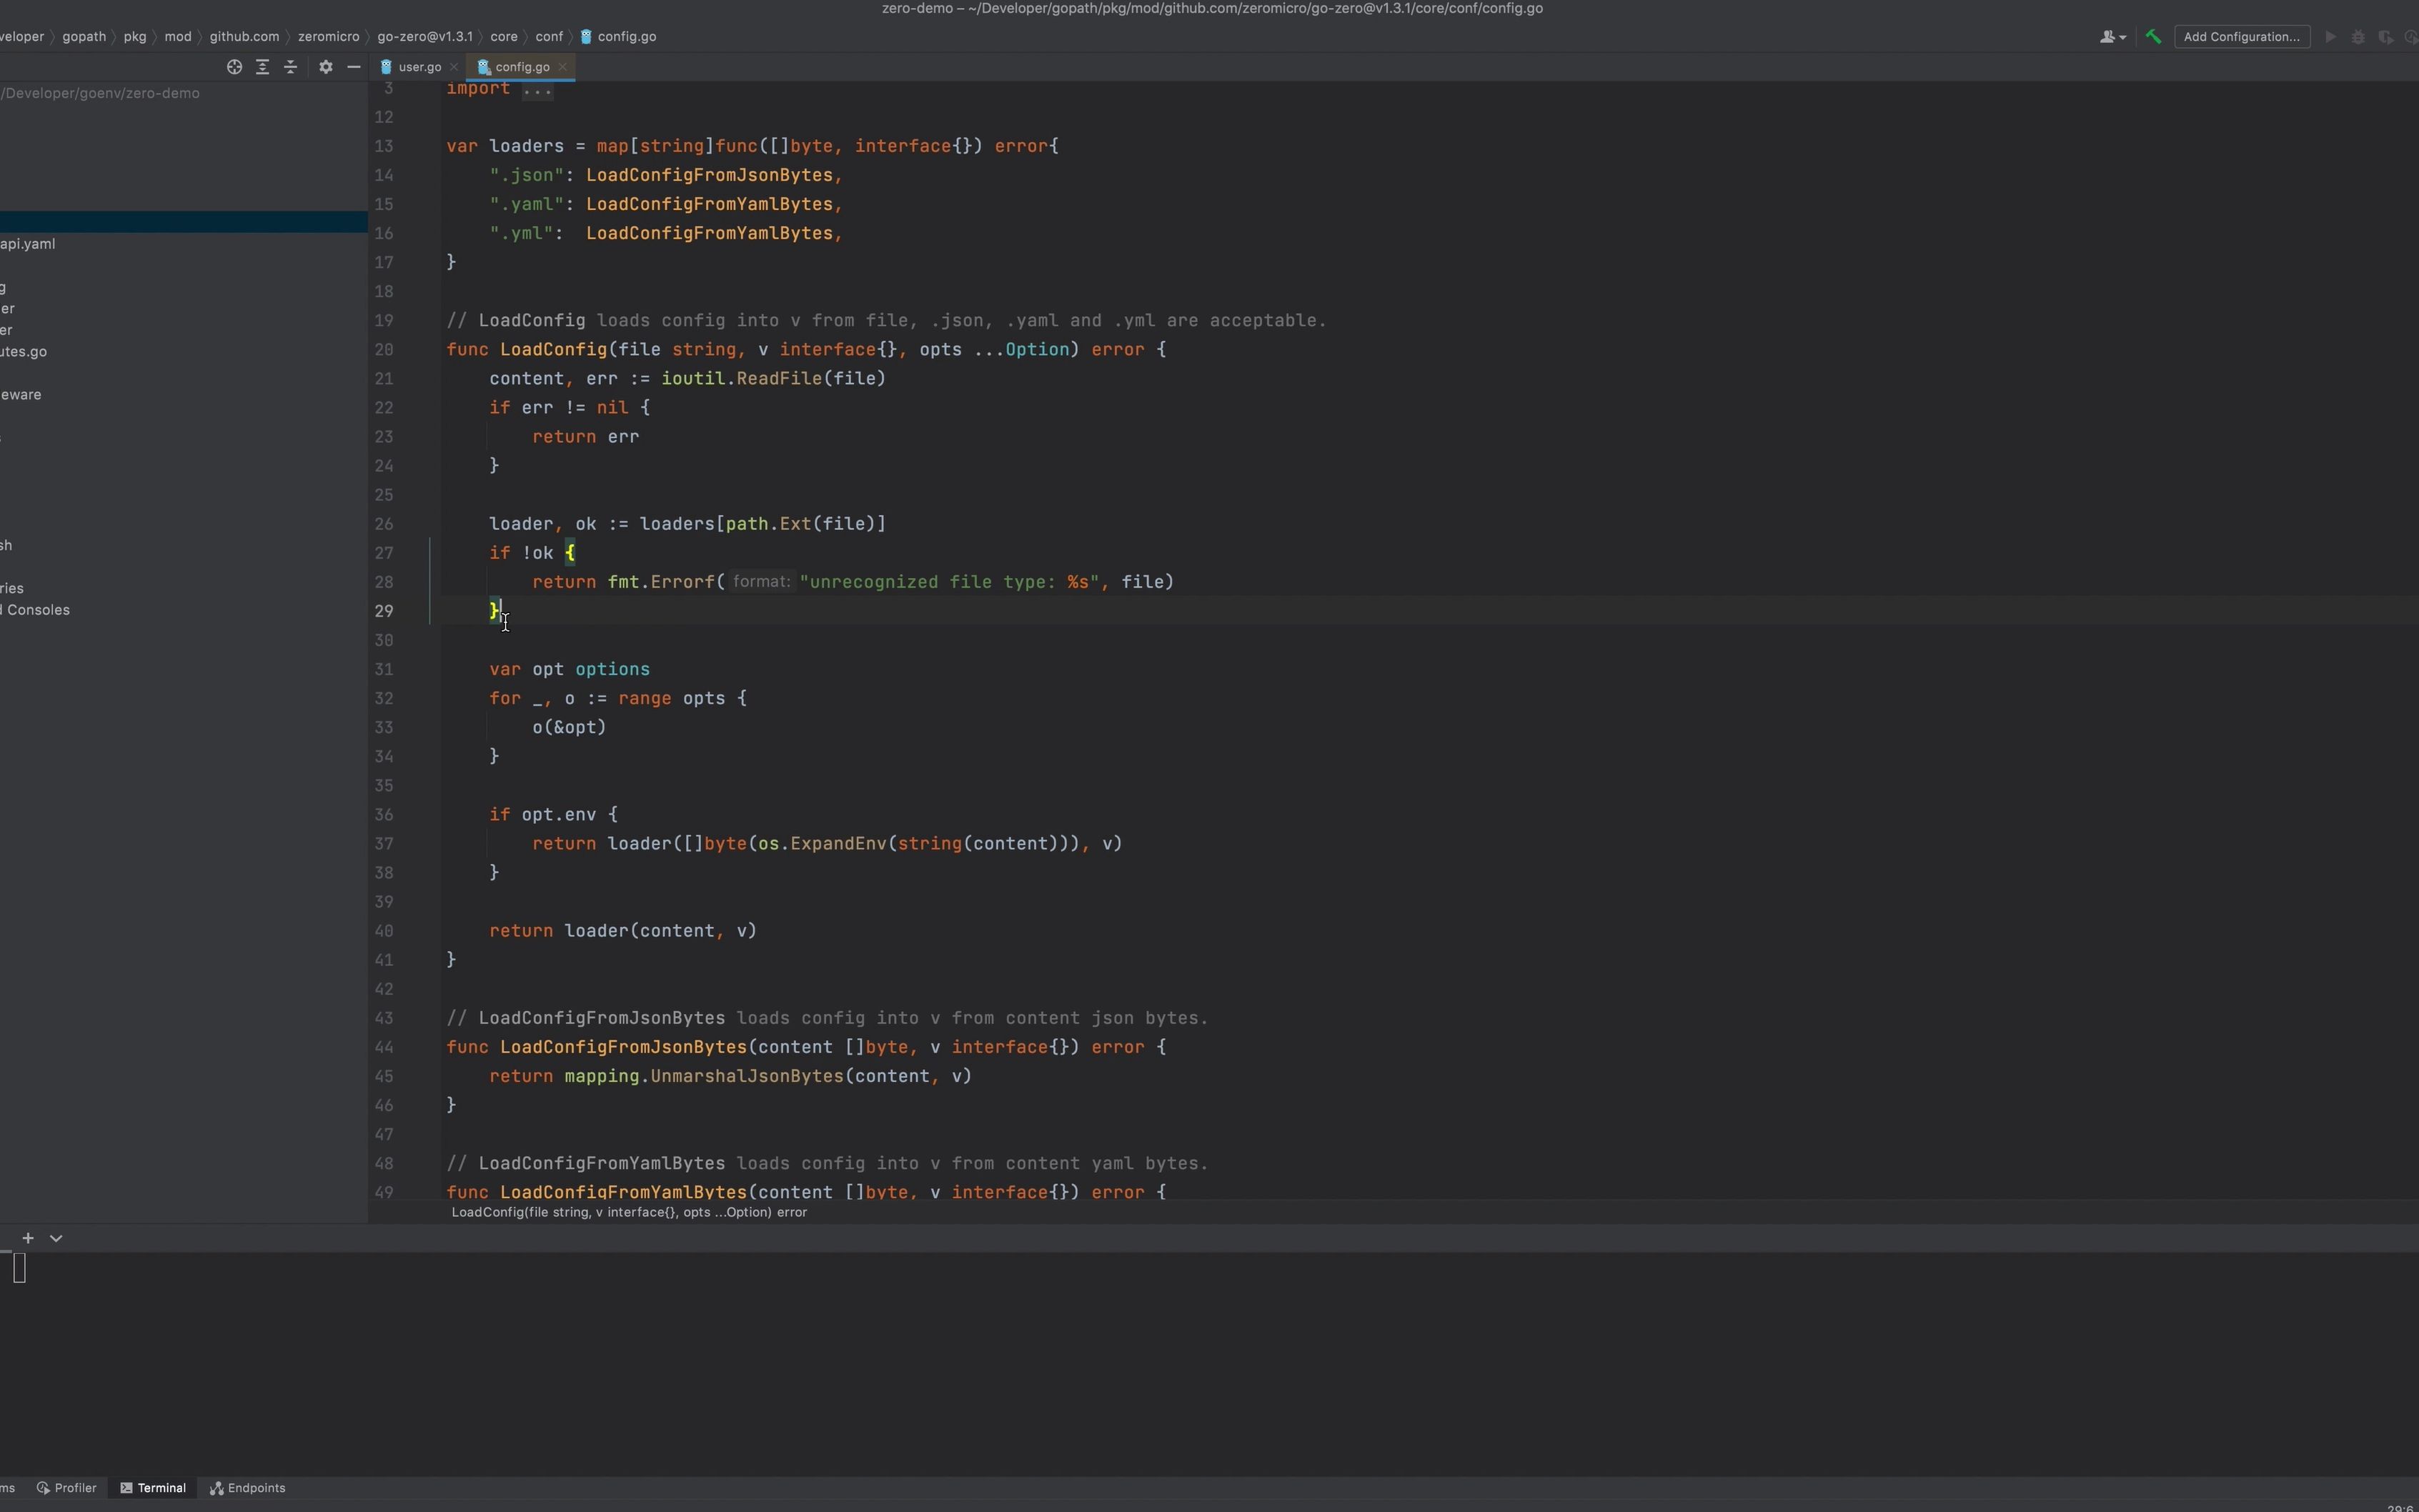Open the Profiler tool window
This screenshot has height=1512, width=2419.
click(67, 1488)
